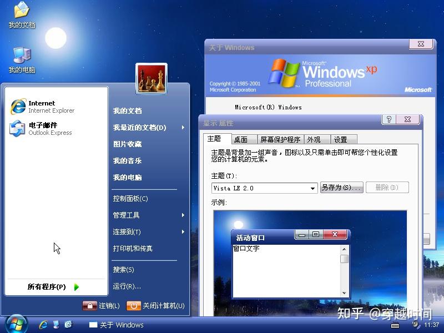
Task: Click the third quick launch icon
Action: 68,325
